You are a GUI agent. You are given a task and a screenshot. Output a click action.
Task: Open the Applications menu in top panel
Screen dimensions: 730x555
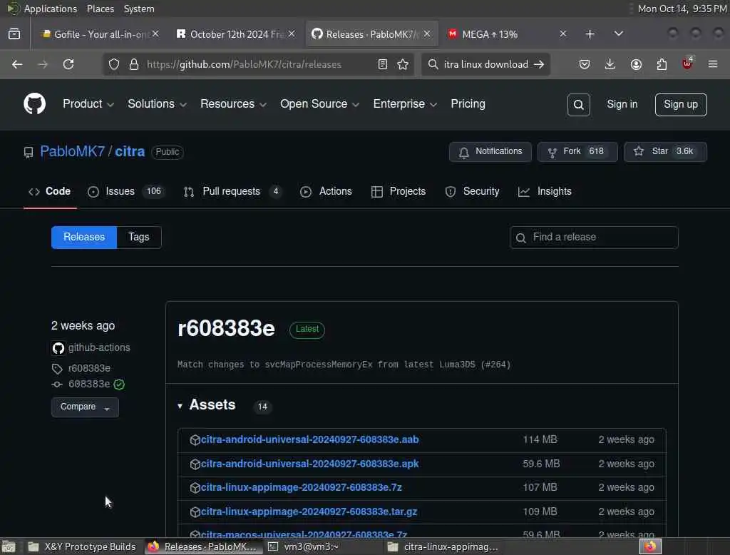coord(51,9)
